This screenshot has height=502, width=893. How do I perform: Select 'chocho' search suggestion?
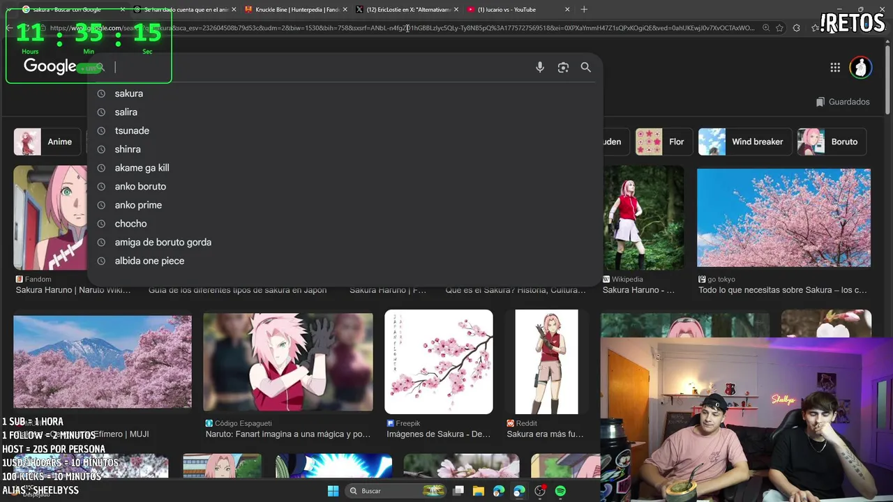pyautogui.click(x=130, y=224)
